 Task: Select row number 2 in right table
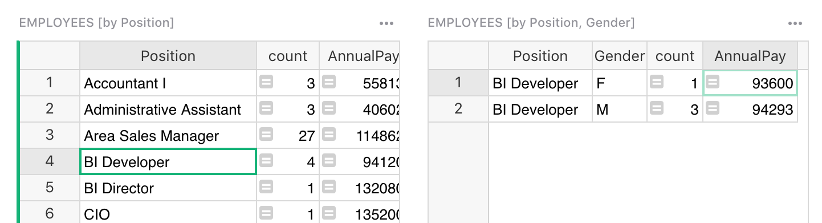pyautogui.click(x=458, y=109)
